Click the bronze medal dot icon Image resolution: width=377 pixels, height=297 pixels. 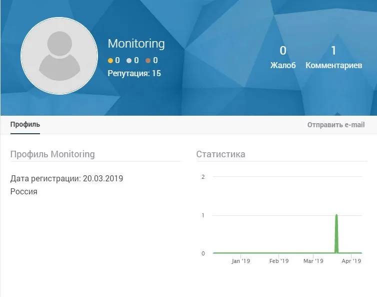(148, 61)
